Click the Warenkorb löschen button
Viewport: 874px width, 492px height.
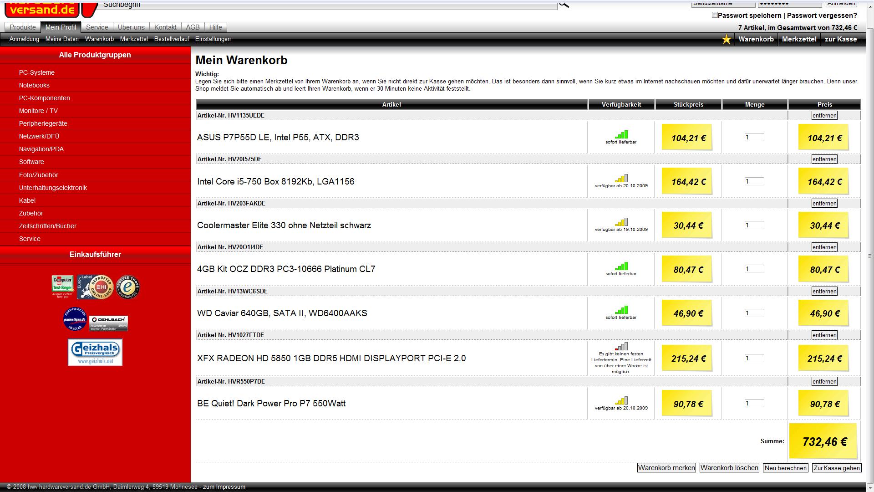coord(729,468)
